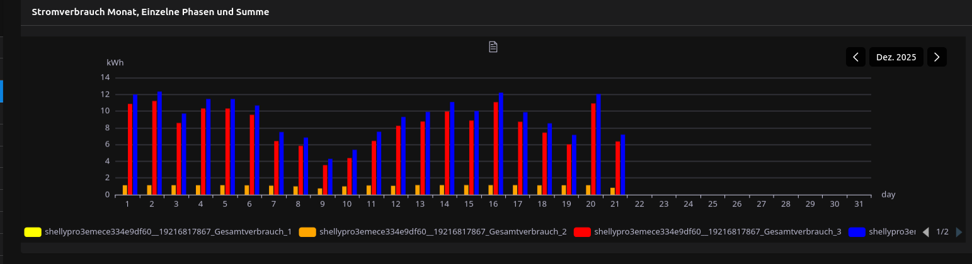Viewport: 972px width, 264px height.
Task: Click the red bar for day 9
Action: pyautogui.click(x=325, y=180)
